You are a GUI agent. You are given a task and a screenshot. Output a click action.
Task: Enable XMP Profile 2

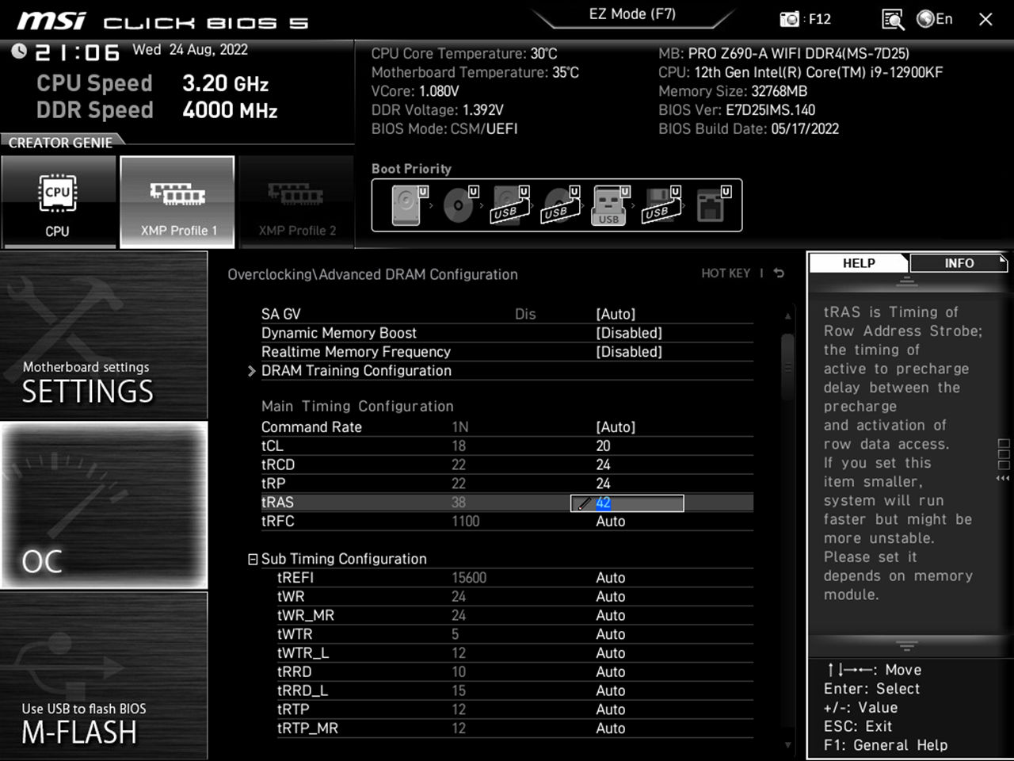pos(296,201)
